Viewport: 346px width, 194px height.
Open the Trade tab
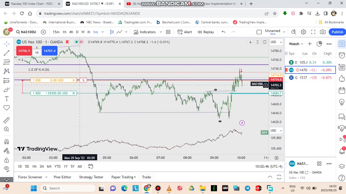[x=146, y=177]
